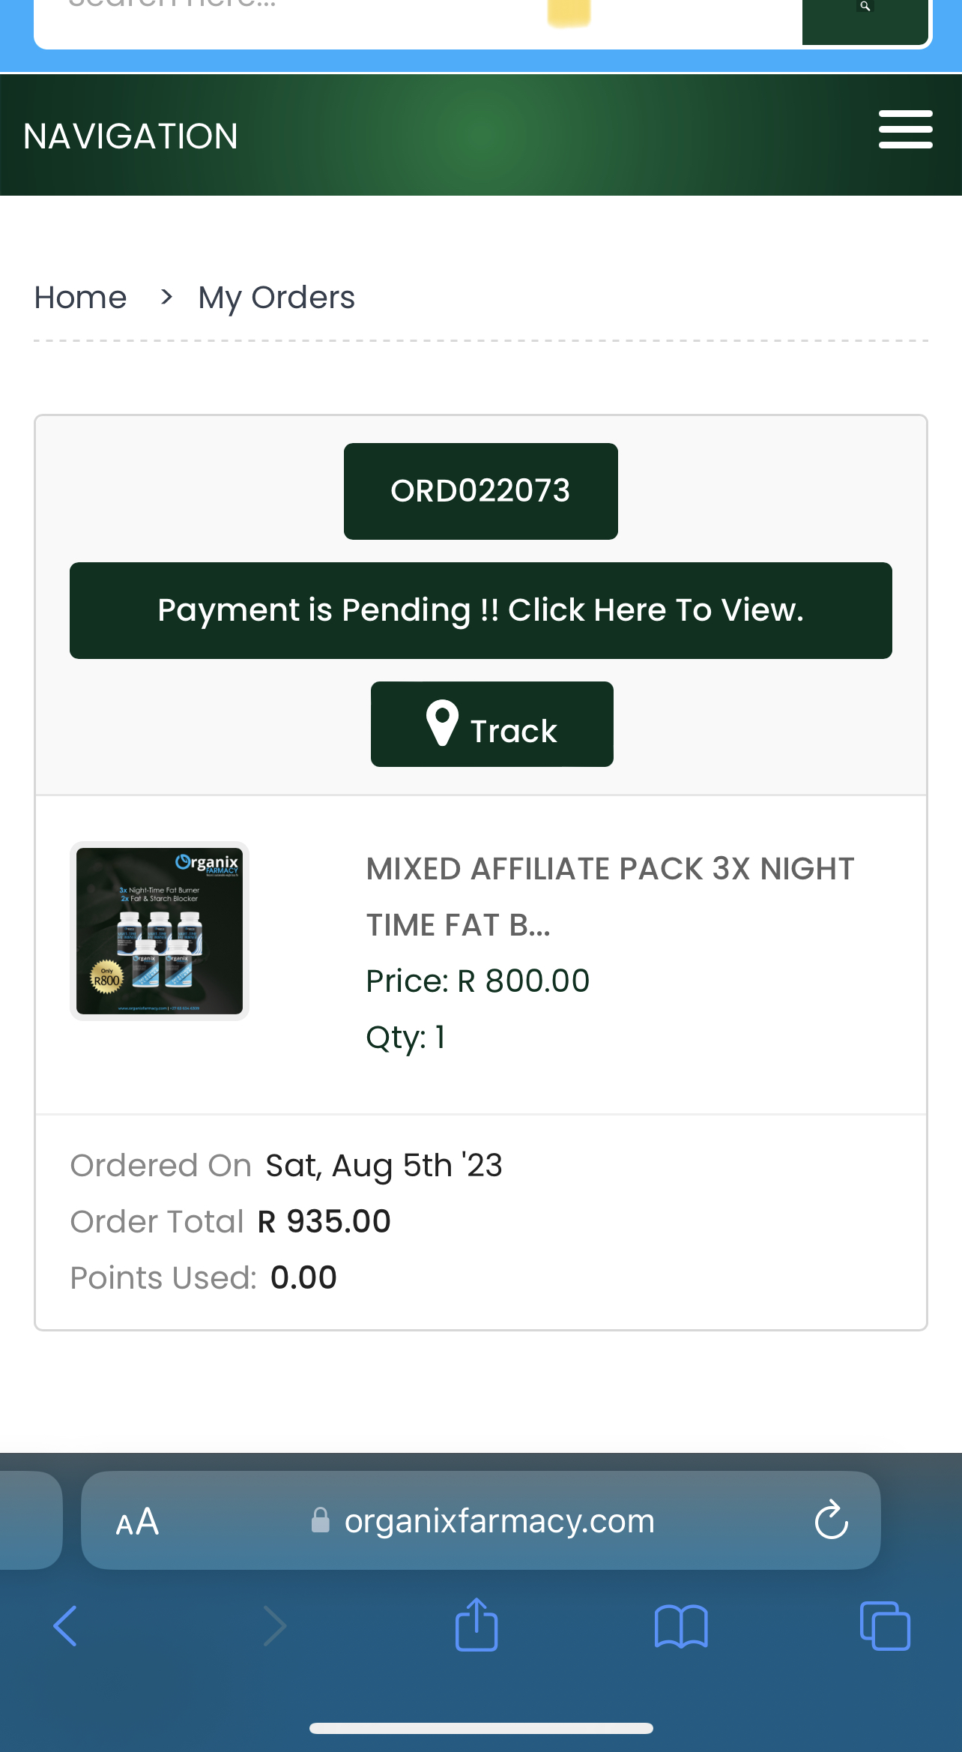The image size is (962, 1752).
Task: Show open tabs in Safari
Action: 885,1625
